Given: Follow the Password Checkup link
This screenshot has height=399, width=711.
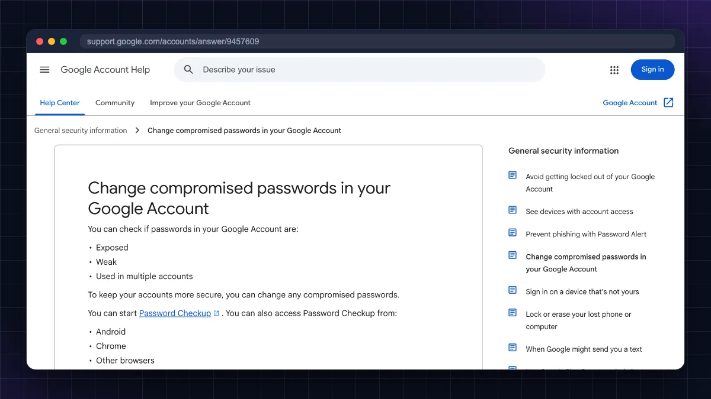Looking at the screenshot, I should click(x=175, y=313).
